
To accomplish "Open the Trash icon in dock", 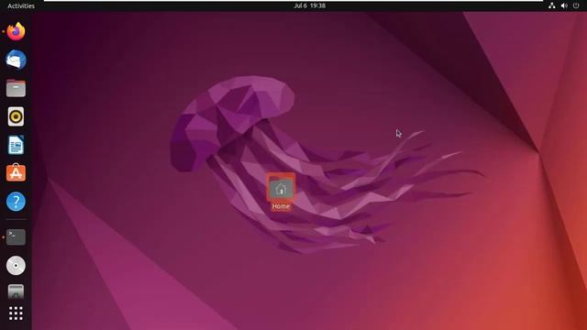I will click(16, 291).
